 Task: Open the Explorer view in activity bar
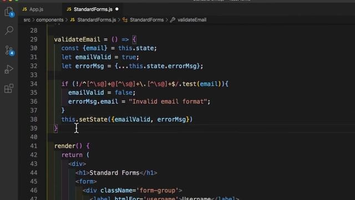(9, 11)
